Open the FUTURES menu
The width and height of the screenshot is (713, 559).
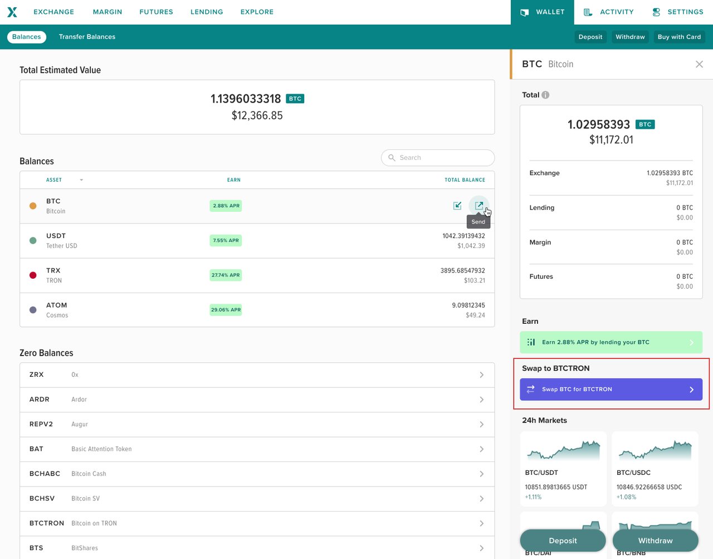coord(156,12)
